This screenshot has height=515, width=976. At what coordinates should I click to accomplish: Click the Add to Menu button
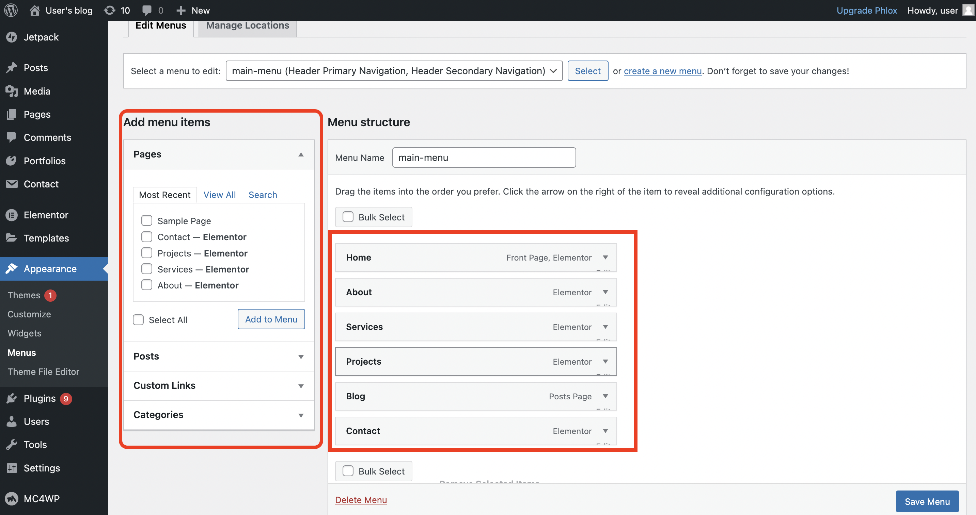(271, 319)
